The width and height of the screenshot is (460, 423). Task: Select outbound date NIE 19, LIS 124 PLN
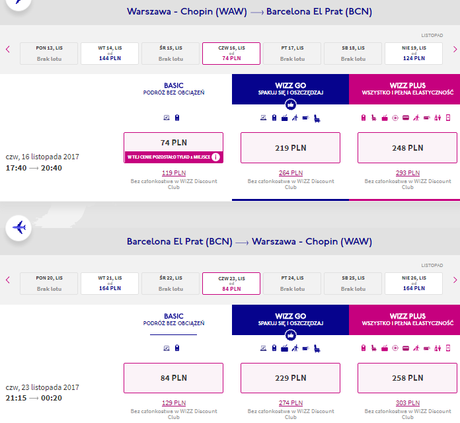tap(414, 54)
